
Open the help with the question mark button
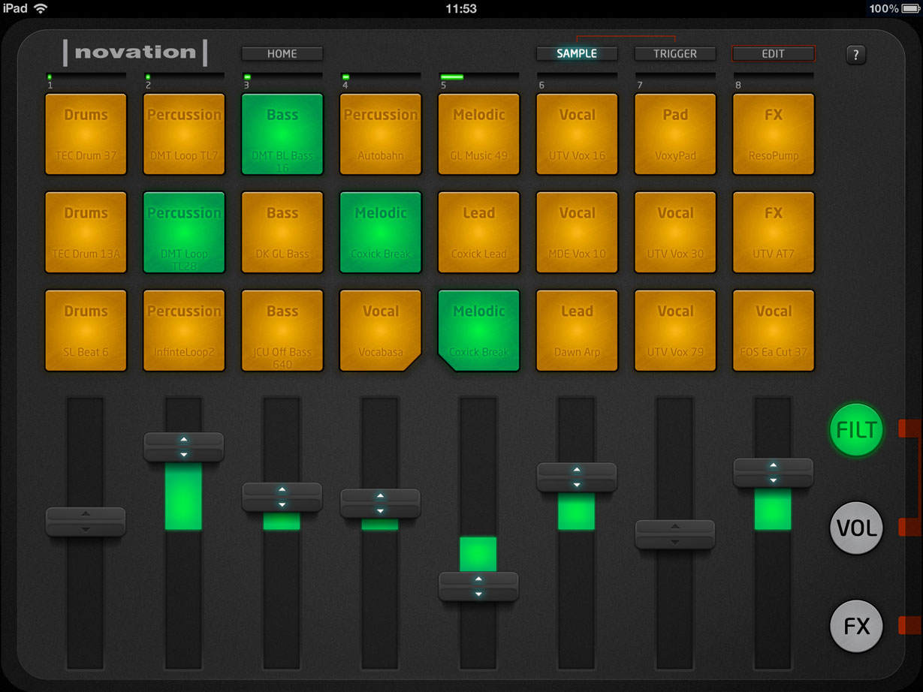855,55
